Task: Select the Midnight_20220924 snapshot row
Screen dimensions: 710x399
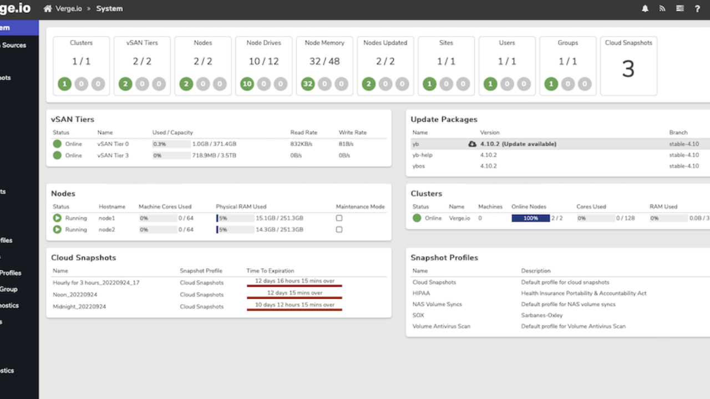Action: [x=219, y=306]
